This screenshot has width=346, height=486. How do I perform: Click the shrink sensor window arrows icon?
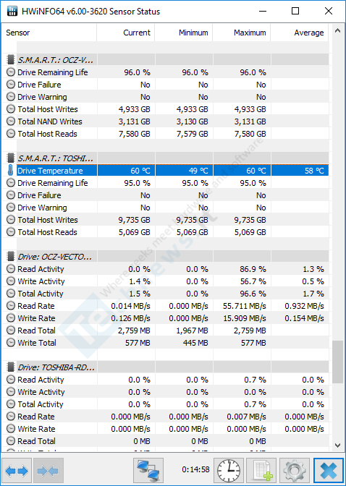point(48,471)
